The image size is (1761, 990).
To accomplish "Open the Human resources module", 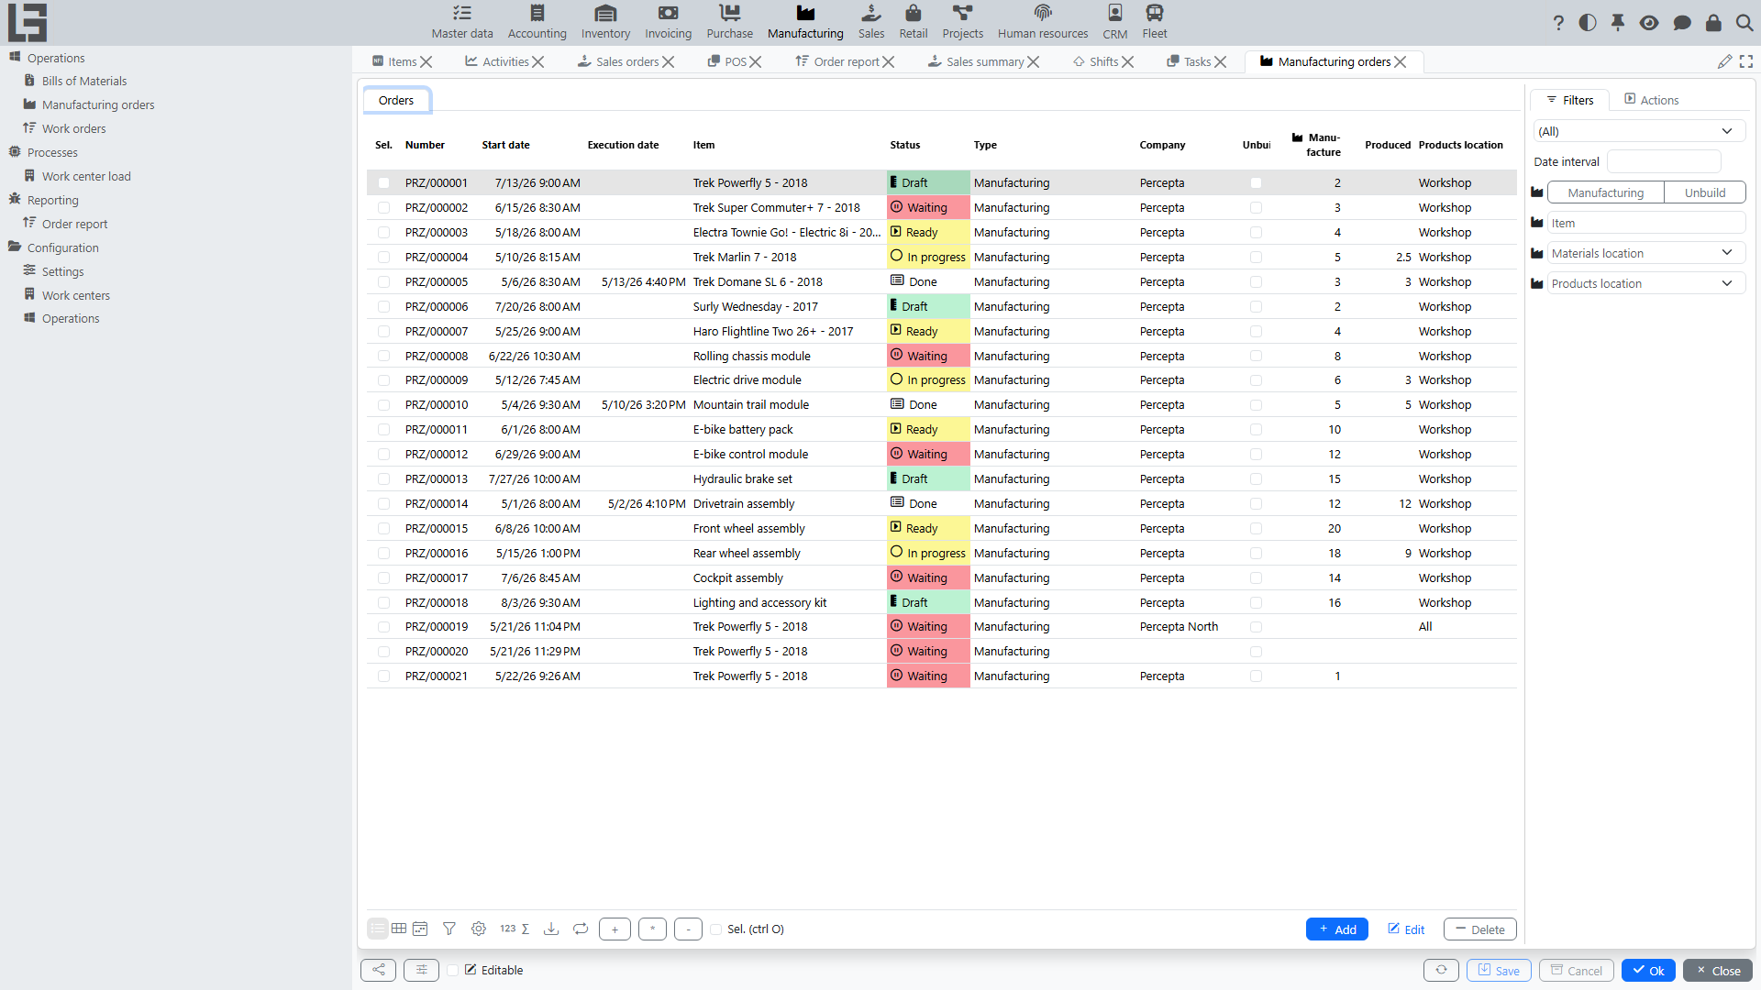I will click(1043, 22).
